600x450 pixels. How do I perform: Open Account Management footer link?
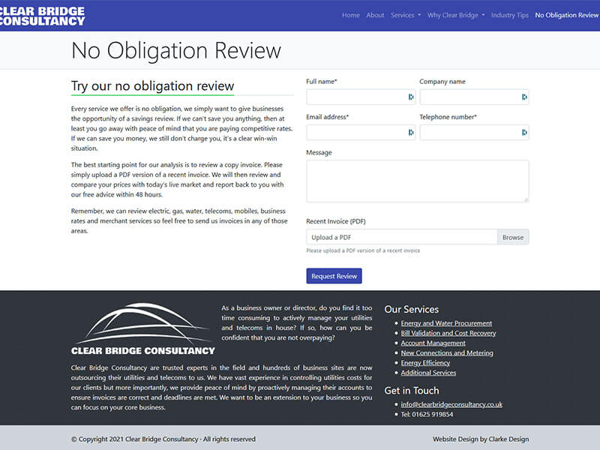tap(433, 343)
